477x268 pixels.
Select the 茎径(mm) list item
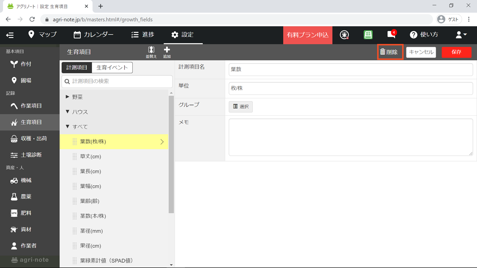tap(114, 231)
